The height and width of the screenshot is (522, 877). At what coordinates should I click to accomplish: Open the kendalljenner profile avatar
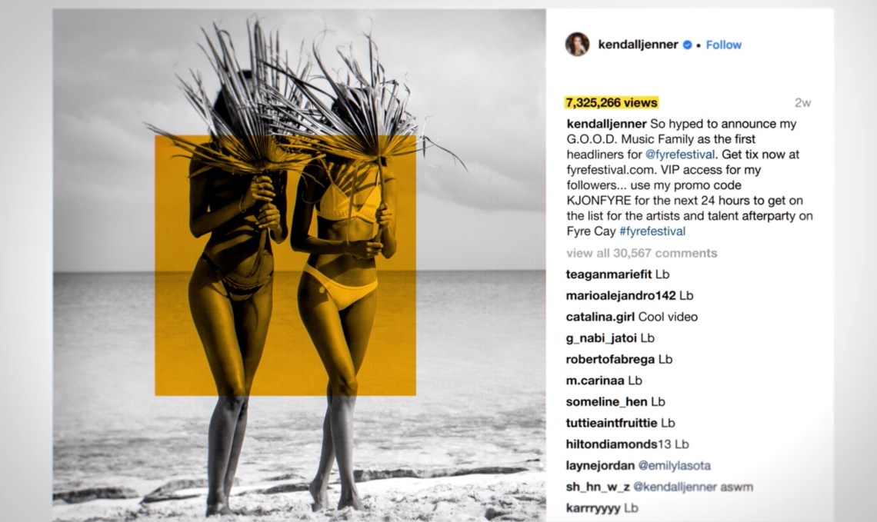[x=577, y=44]
